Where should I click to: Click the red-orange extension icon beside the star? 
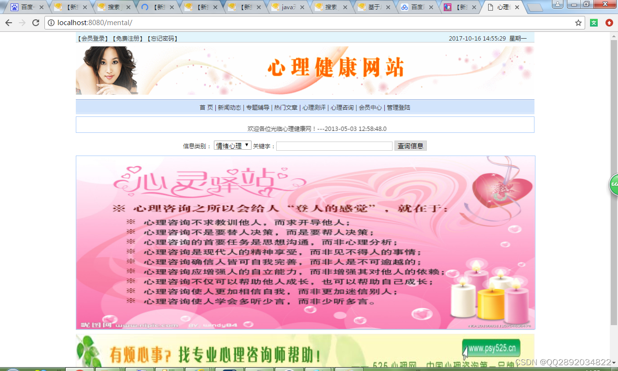[x=608, y=22]
